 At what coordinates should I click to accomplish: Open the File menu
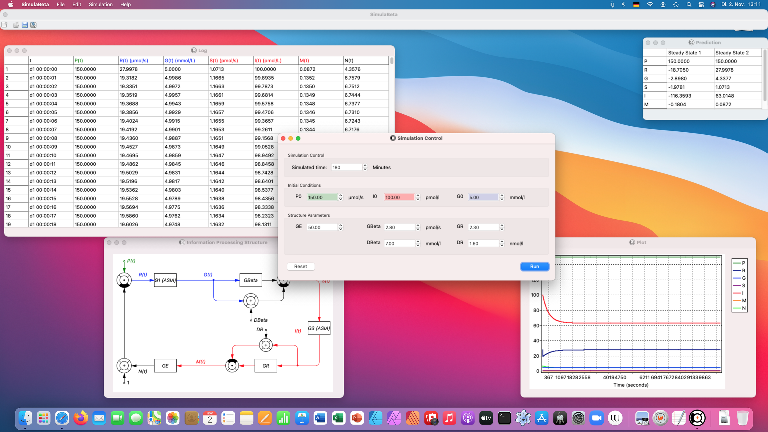pos(61,4)
